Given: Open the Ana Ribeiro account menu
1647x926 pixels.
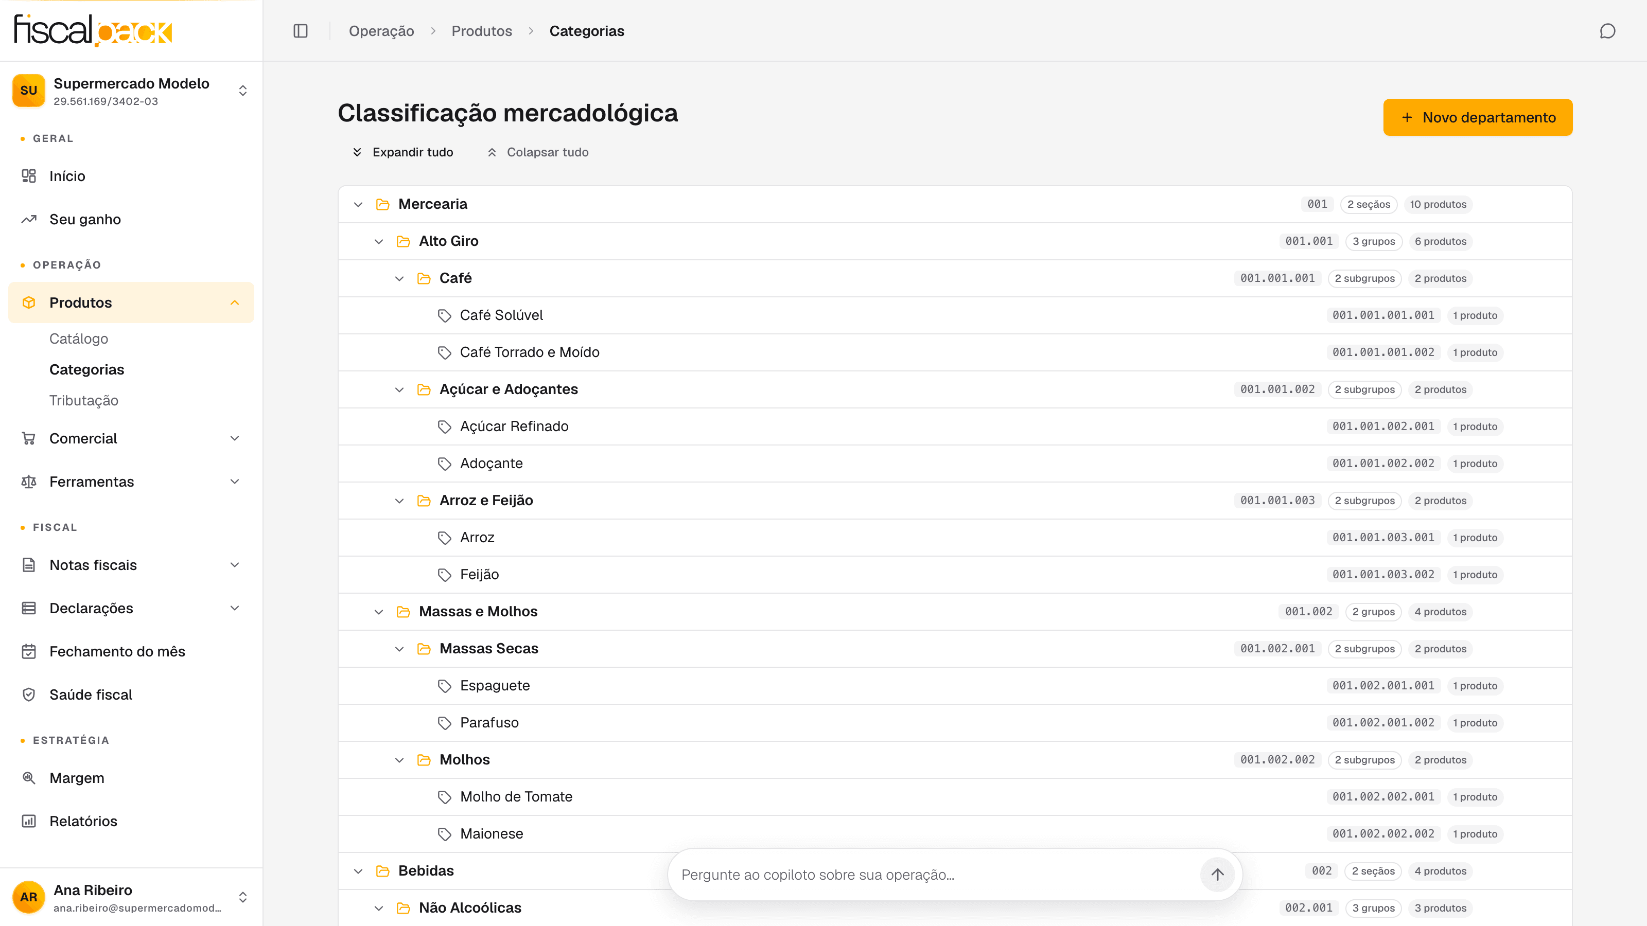Looking at the screenshot, I should point(131,897).
